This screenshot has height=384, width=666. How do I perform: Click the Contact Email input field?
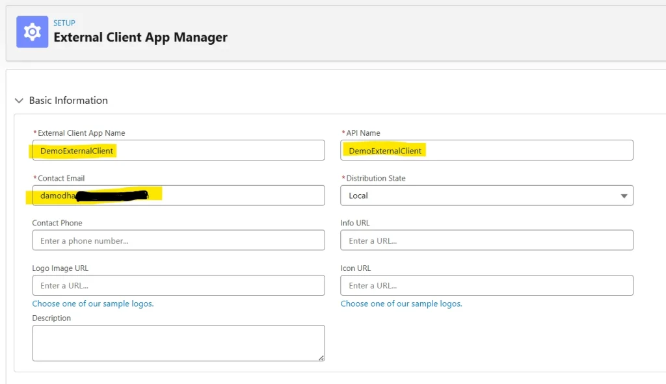tap(178, 196)
